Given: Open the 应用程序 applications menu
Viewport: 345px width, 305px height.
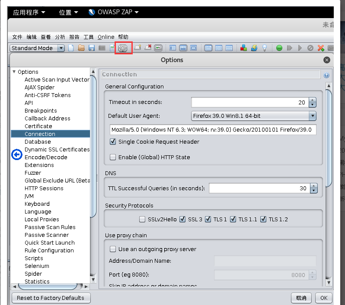Looking at the screenshot, I should coord(29,13).
